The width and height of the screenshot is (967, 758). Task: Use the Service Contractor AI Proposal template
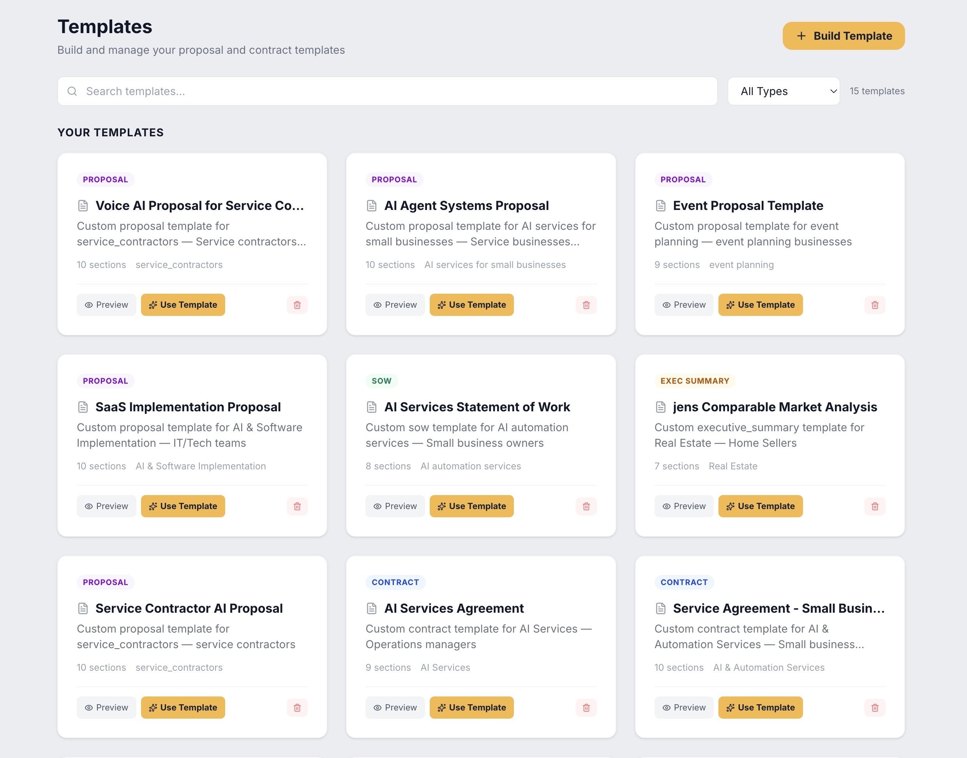pyautogui.click(x=183, y=708)
